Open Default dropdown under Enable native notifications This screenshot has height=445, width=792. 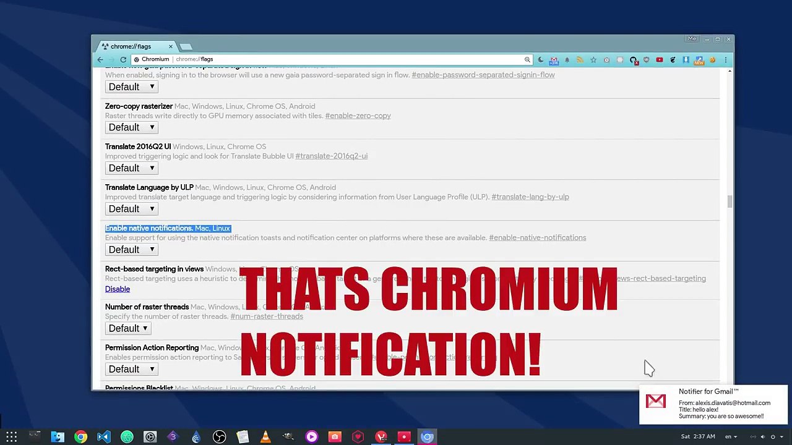click(132, 250)
